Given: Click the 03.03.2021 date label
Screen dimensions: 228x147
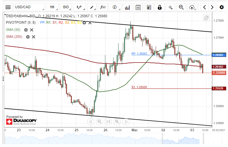Looking at the screenshot, I should coord(218,130).
